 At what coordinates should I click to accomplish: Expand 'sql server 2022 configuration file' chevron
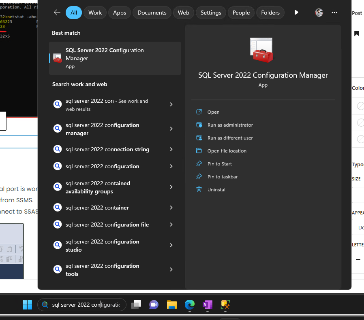tap(171, 225)
